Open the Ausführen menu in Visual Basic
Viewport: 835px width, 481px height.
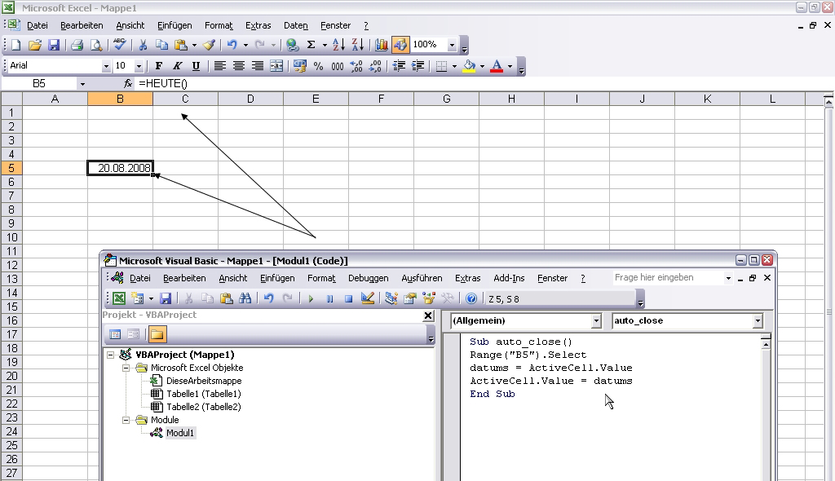coord(422,278)
